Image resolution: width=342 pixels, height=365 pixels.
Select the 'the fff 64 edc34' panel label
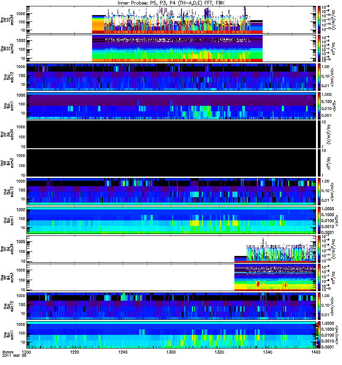pos(7,249)
